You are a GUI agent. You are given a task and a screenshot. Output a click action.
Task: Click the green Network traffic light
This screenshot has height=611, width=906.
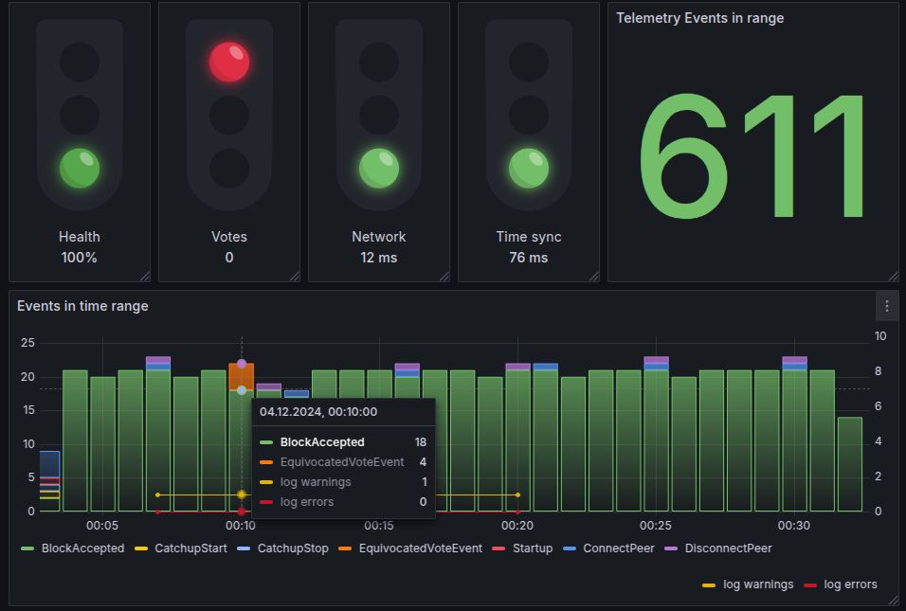(379, 169)
